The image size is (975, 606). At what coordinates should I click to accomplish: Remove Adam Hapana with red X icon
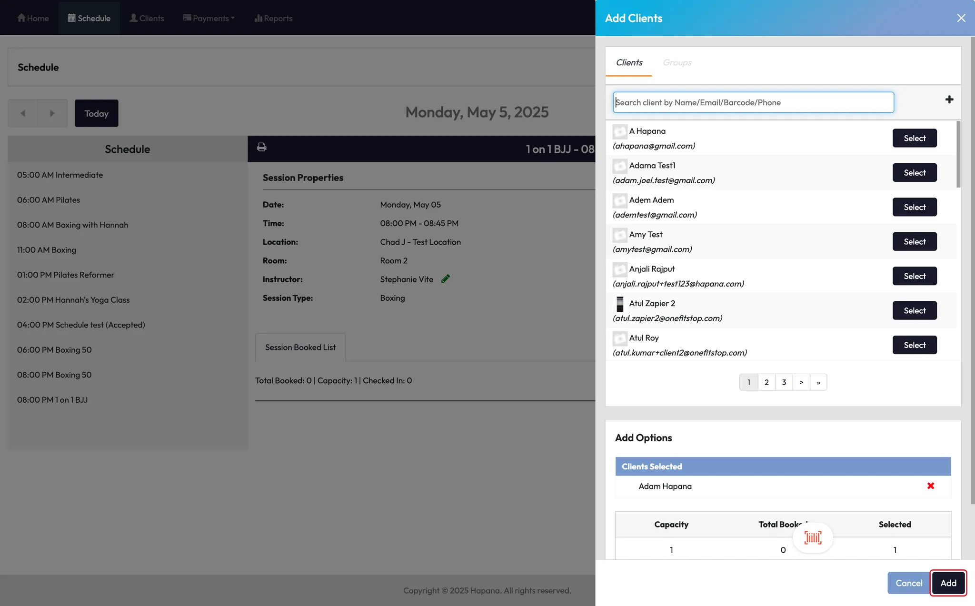pyautogui.click(x=930, y=486)
